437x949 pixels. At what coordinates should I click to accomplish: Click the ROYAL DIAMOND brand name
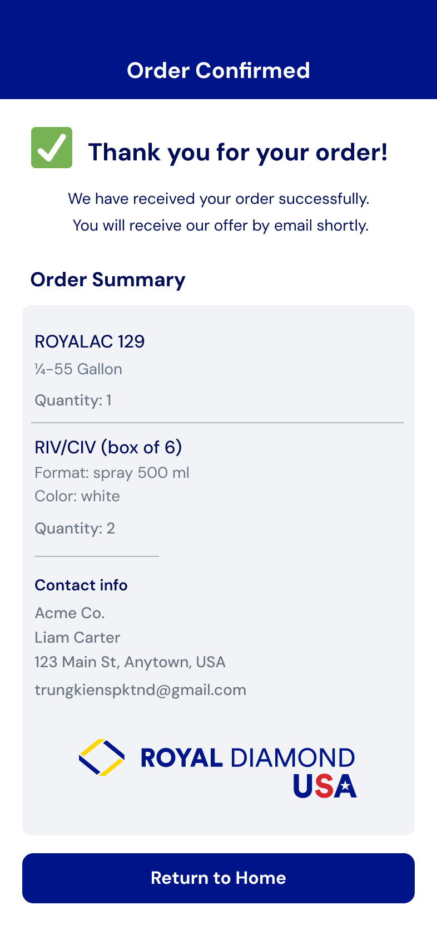coord(247,758)
